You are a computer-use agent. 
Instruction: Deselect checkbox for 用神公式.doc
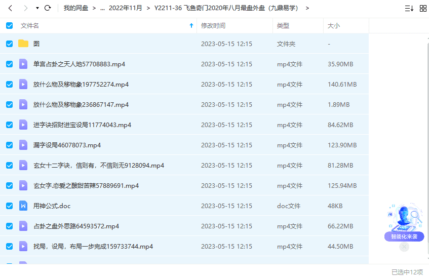(x=9, y=206)
